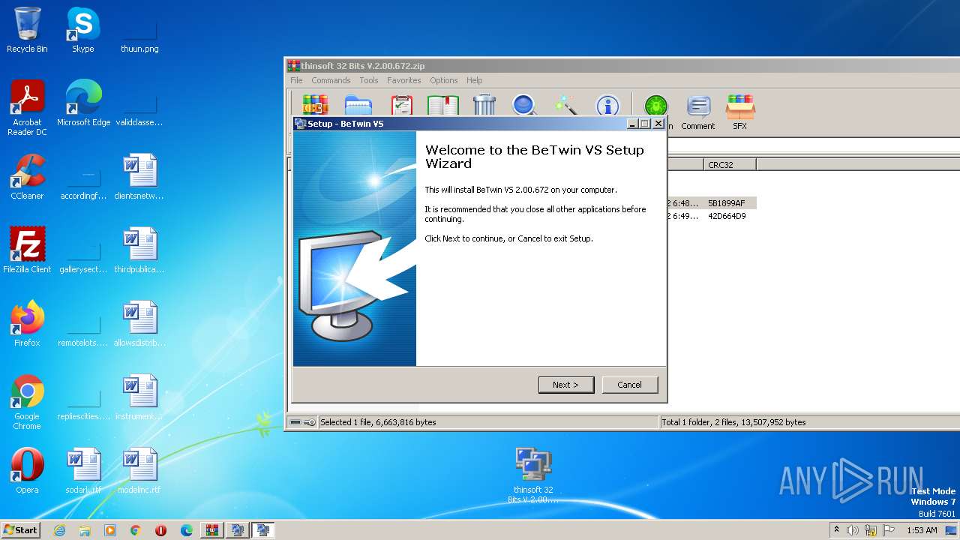Click WinRAR SFX toolbar icon
The width and height of the screenshot is (960, 540).
(740, 112)
